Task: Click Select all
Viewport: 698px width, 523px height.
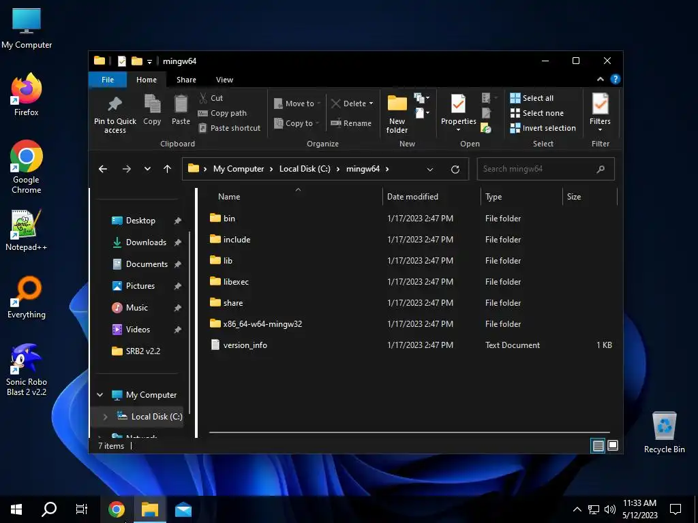Action: [532, 98]
